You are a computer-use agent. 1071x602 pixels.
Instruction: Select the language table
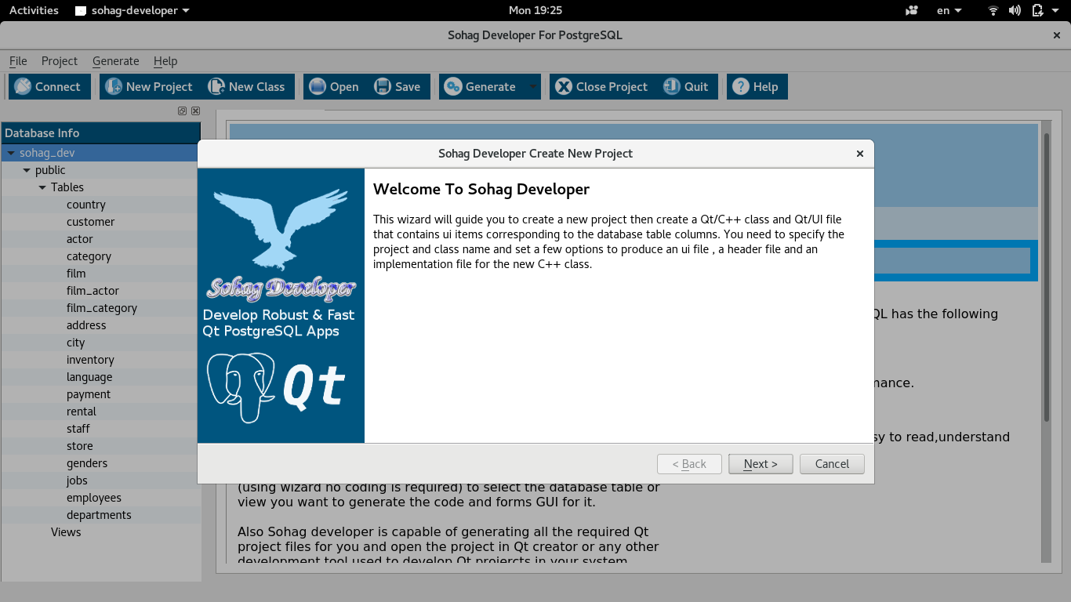point(89,377)
